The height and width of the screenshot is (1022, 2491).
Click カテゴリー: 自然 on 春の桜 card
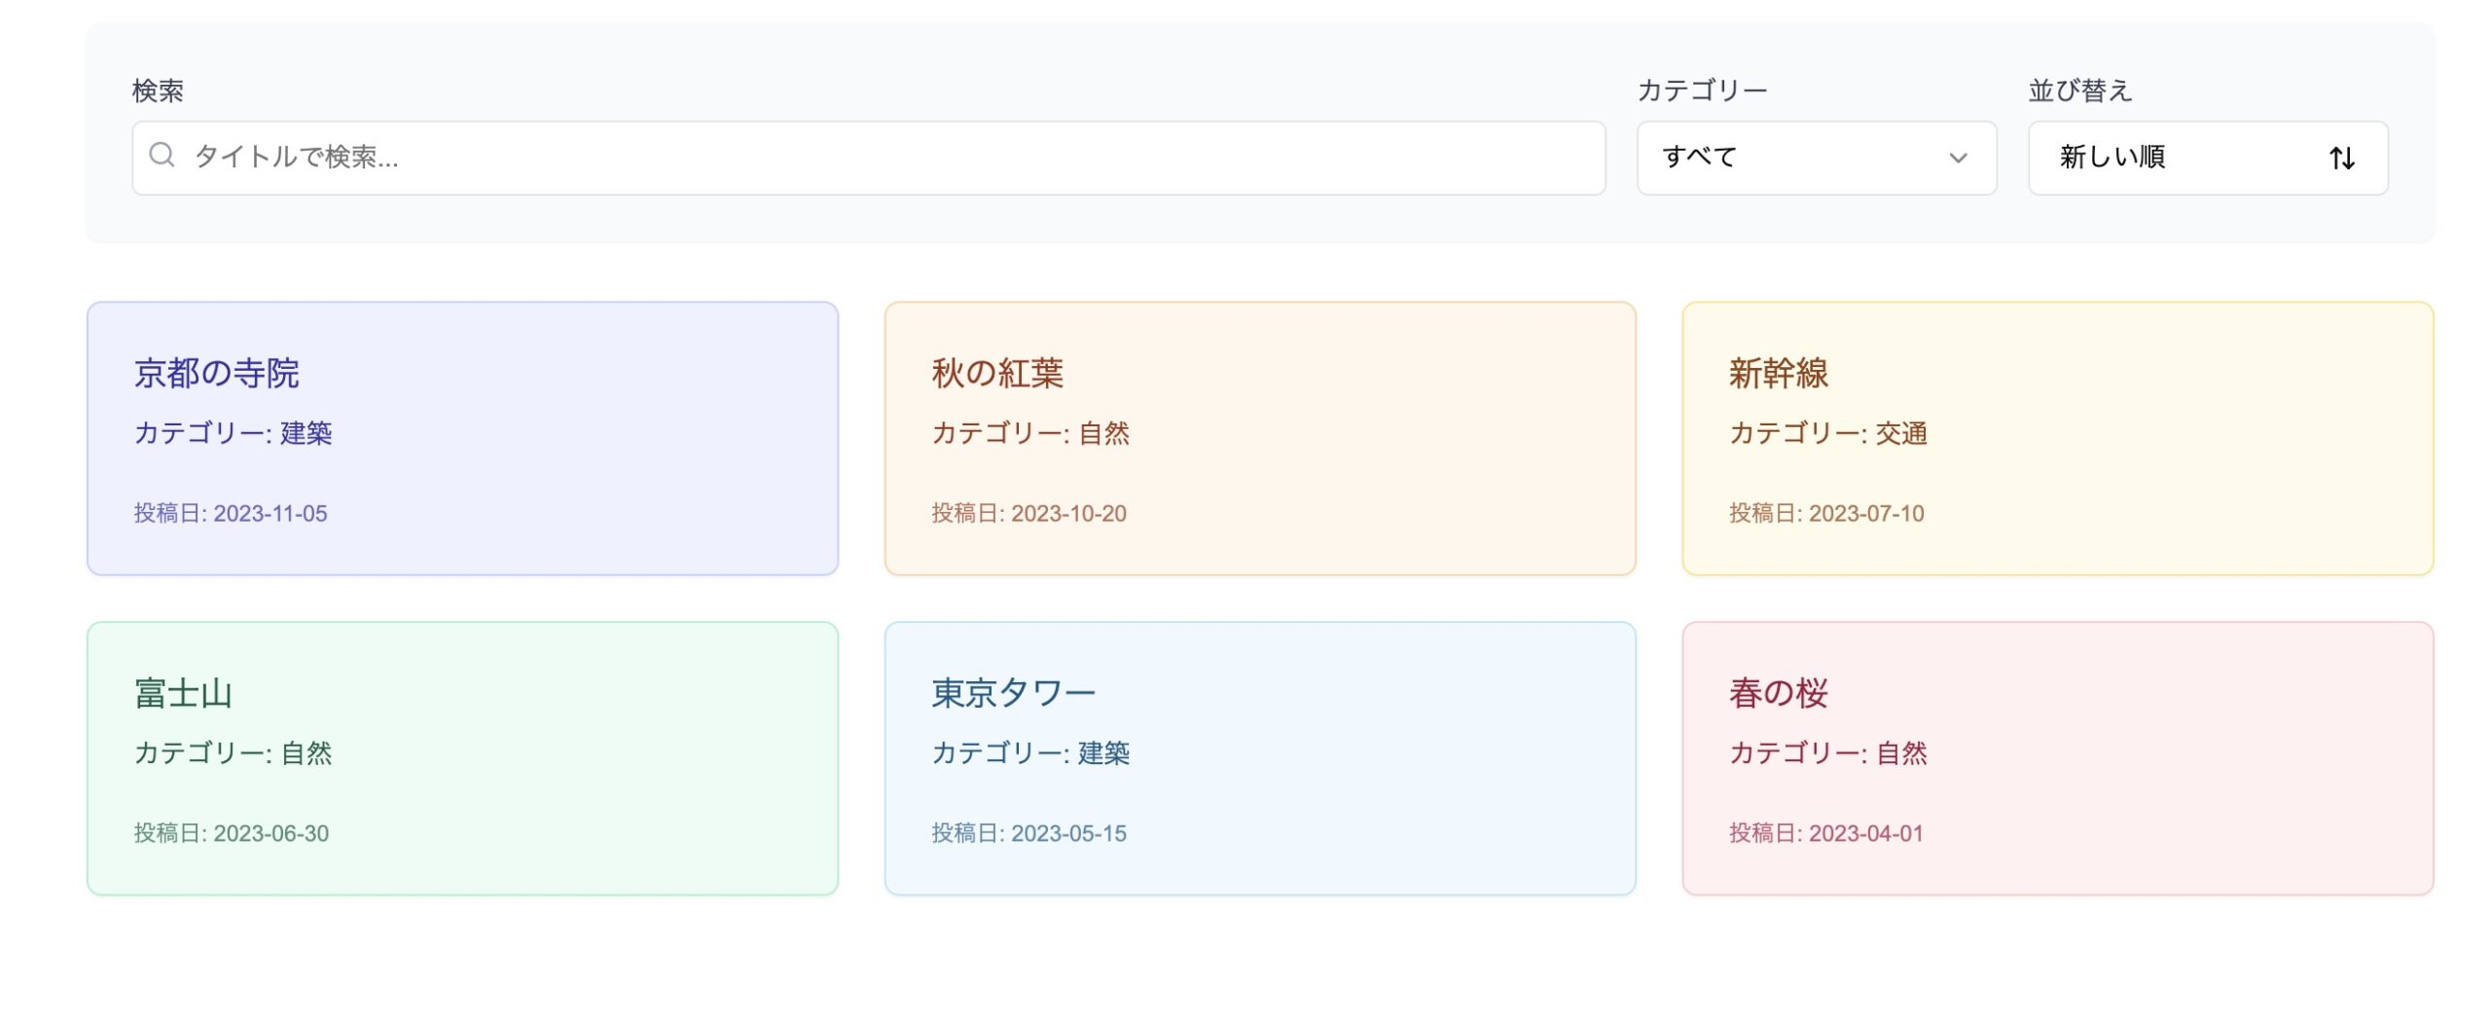tap(1827, 753)
